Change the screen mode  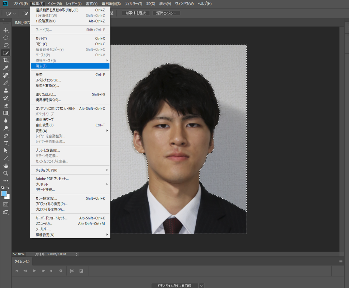[x=6, y=212]
